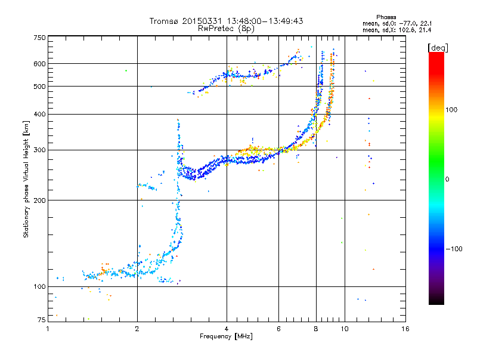Screen dimensions: 477x358
Task: Click the x-axis label 'Frequency [MHz]'
Action: 226,337
